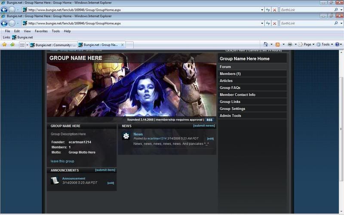Screen dimensions: 344x215
Task: Click the blue Help icon in toolbar
Action: tap(337, 44)
